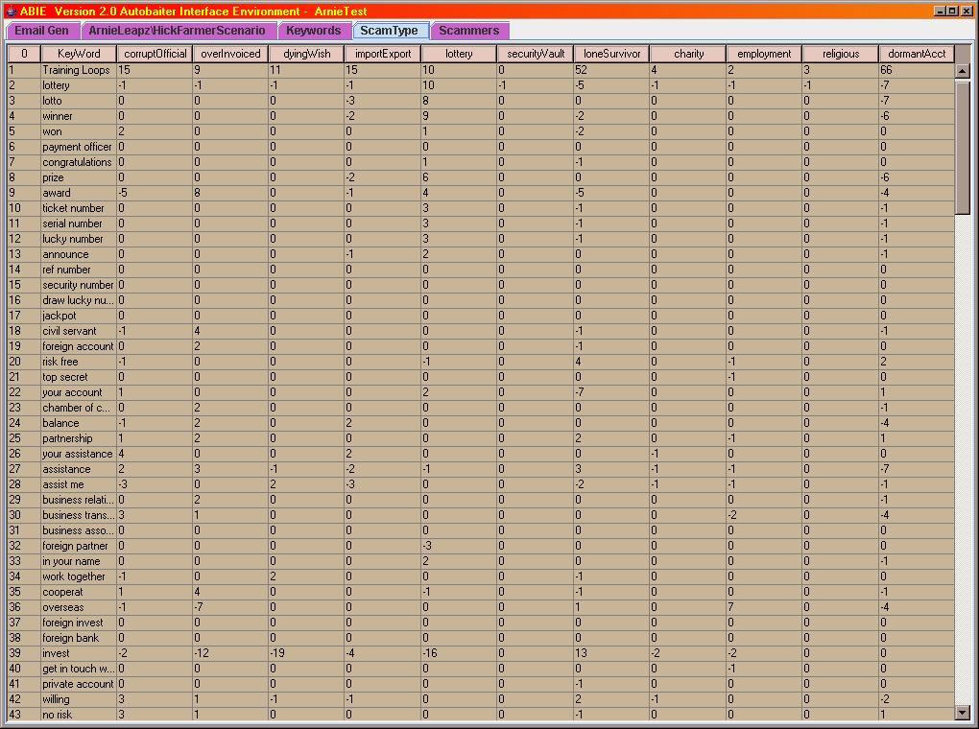Select the 'assist me' keyword cell
979x729 pixels.
point(79,484)
